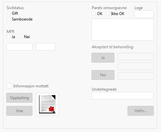Focus the narrower field below MFR

(x=46, y=47)
